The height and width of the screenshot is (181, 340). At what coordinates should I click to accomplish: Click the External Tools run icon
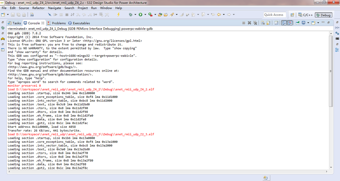150,15
